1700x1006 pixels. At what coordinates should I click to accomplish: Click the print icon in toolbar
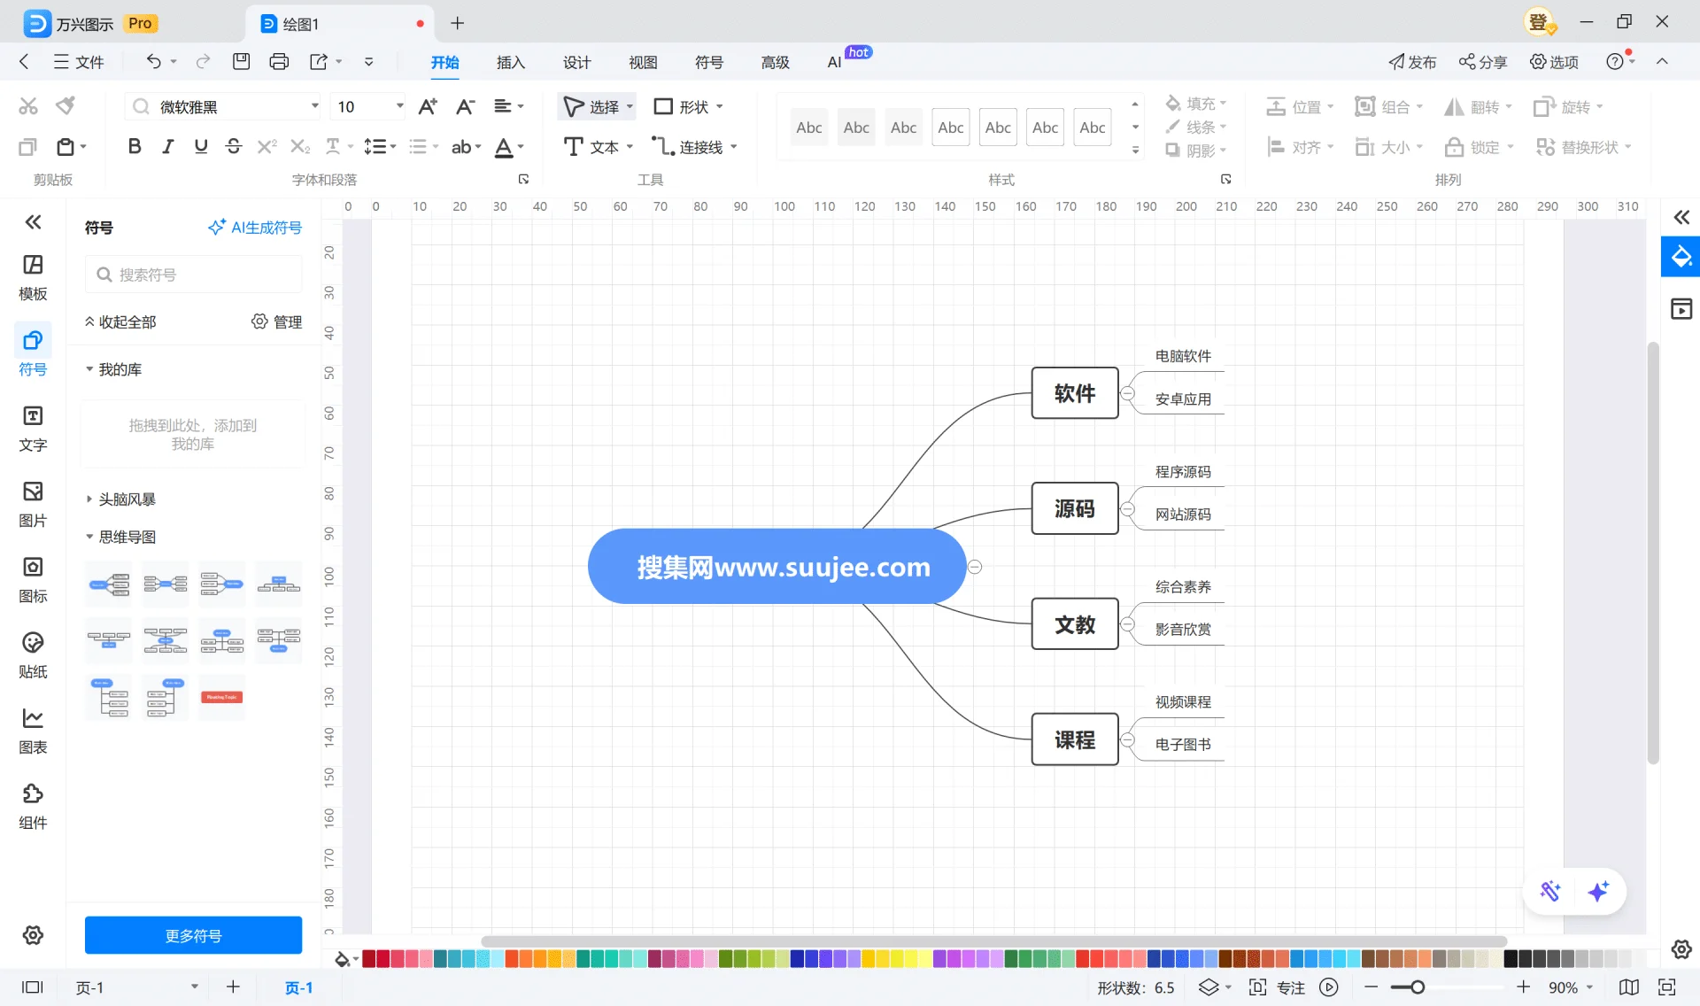279,61
